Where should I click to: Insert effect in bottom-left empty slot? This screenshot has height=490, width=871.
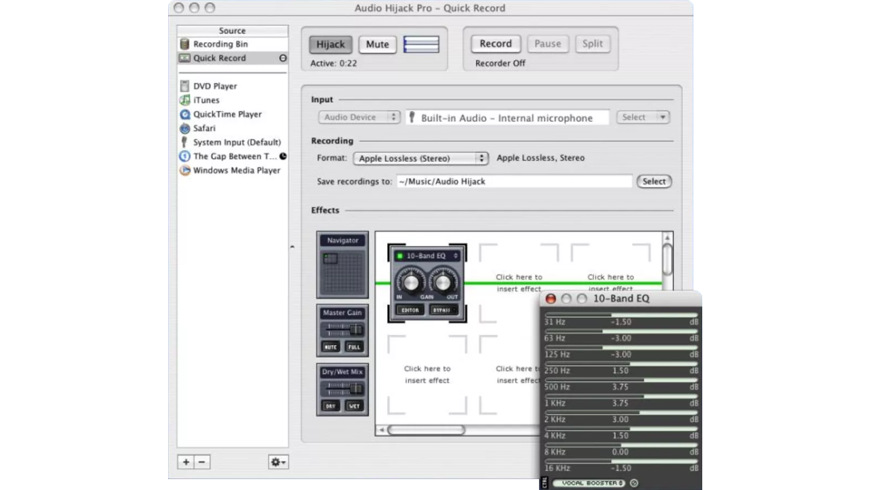[x=427, y=374]
